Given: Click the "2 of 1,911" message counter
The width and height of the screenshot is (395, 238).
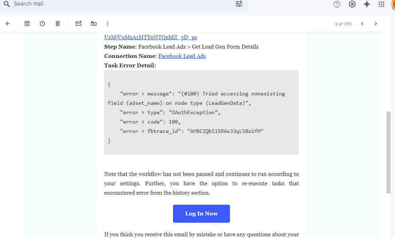Looking at the screenshot, I should 343,24.
